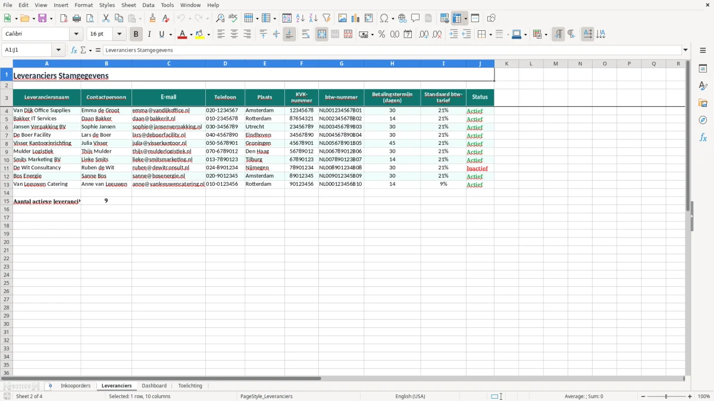Image resolution: width=714 pixels, height=401 pixels.
Task: Click the Export as PDF icon
Action: point(64,18)
